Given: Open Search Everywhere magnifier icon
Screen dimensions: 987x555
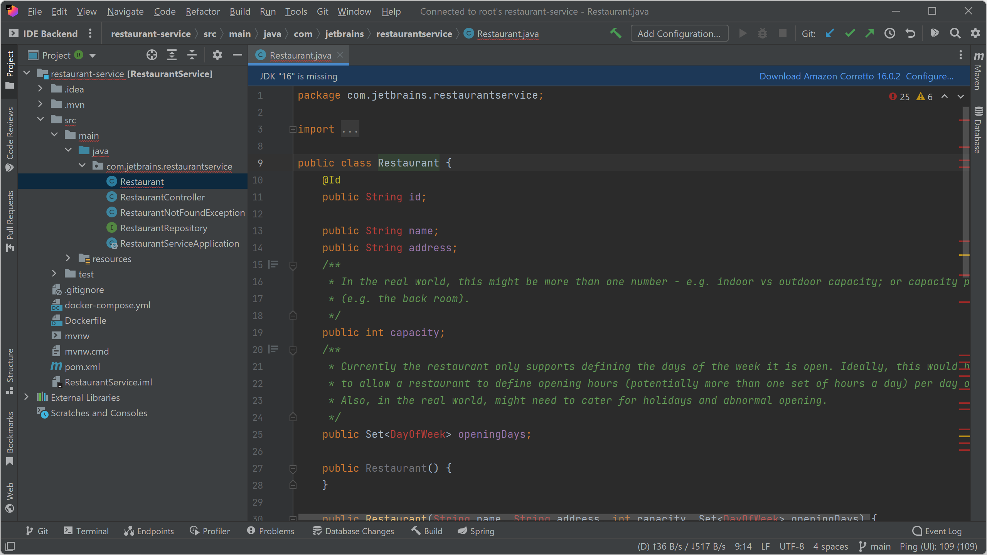Looking at the screenshot, I should pyautogui.click(x=955, y=34).
